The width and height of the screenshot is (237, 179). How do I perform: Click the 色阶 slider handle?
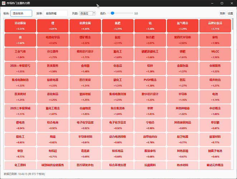click(x=112, y=13)
